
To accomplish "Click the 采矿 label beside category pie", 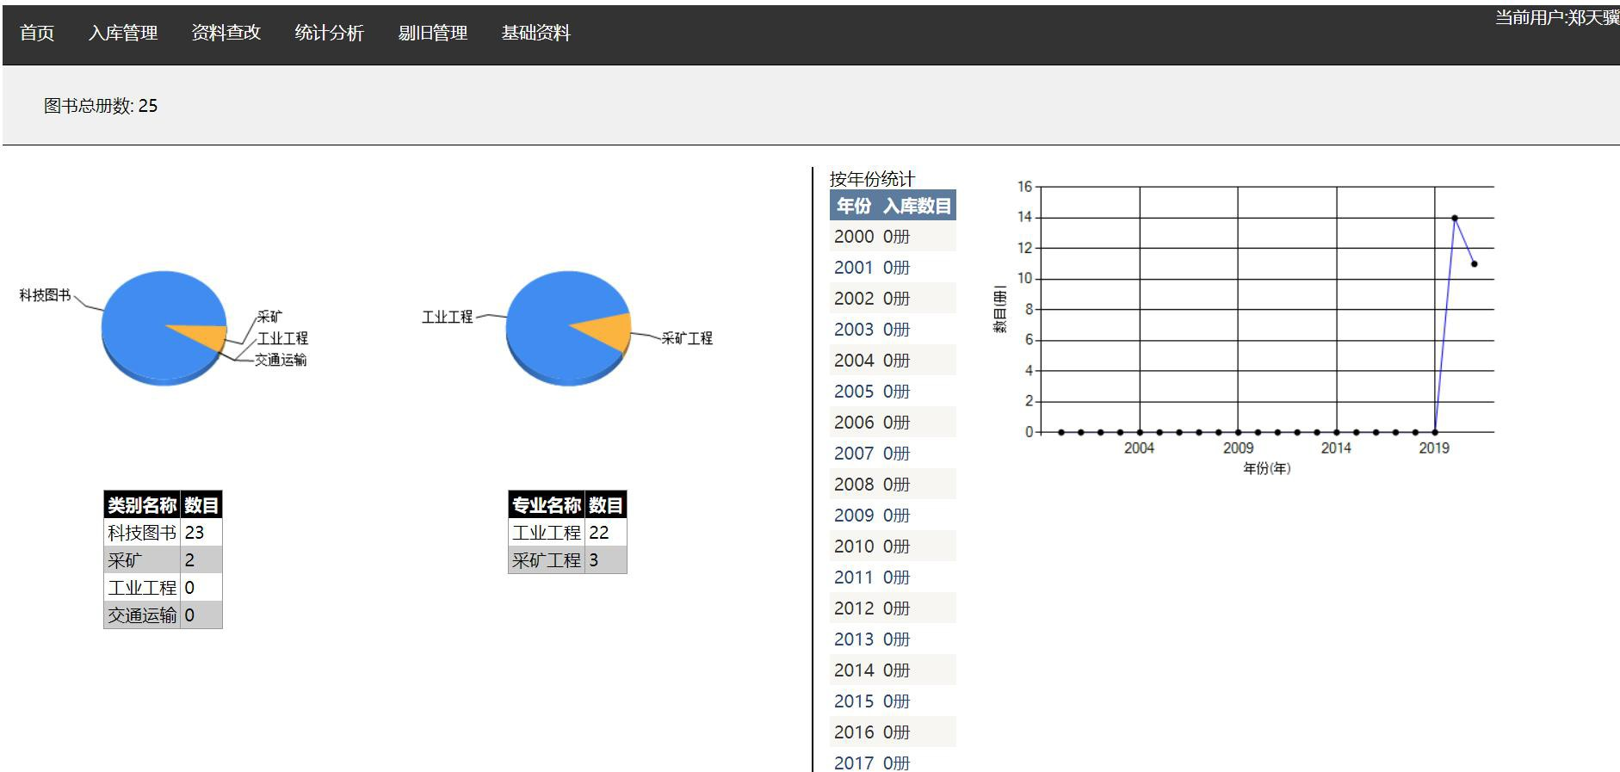I will point(269,317).
